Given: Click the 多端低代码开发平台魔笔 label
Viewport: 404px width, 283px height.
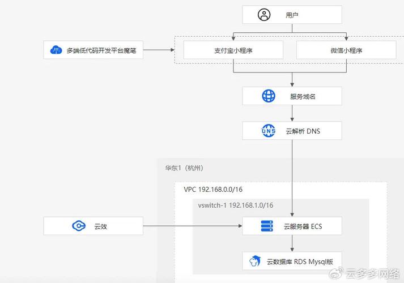Looking at the screenshot, I should pos(101,50).
